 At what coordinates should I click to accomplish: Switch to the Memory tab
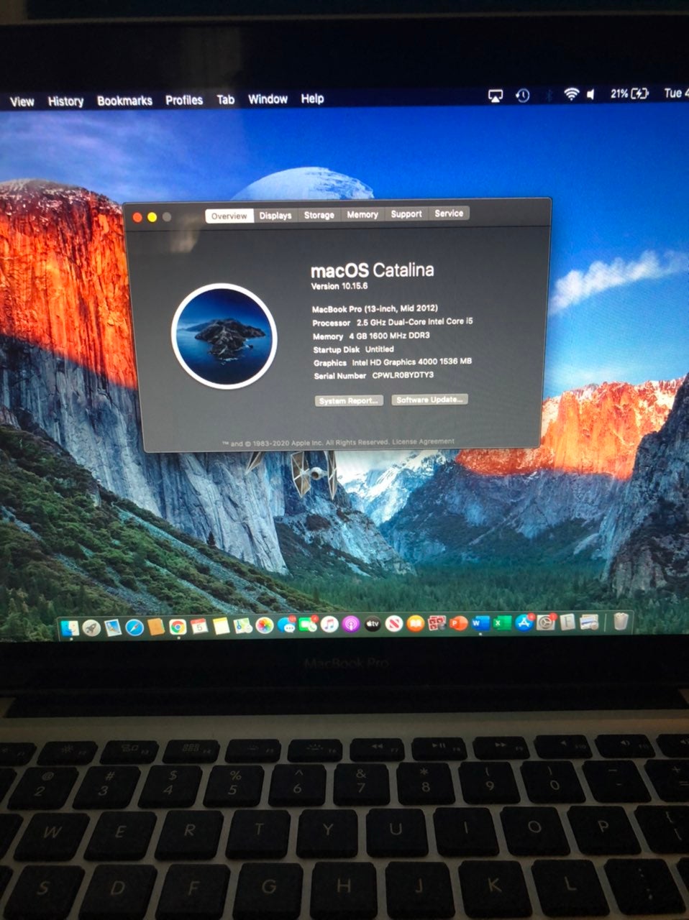click(x=362, y=214)
